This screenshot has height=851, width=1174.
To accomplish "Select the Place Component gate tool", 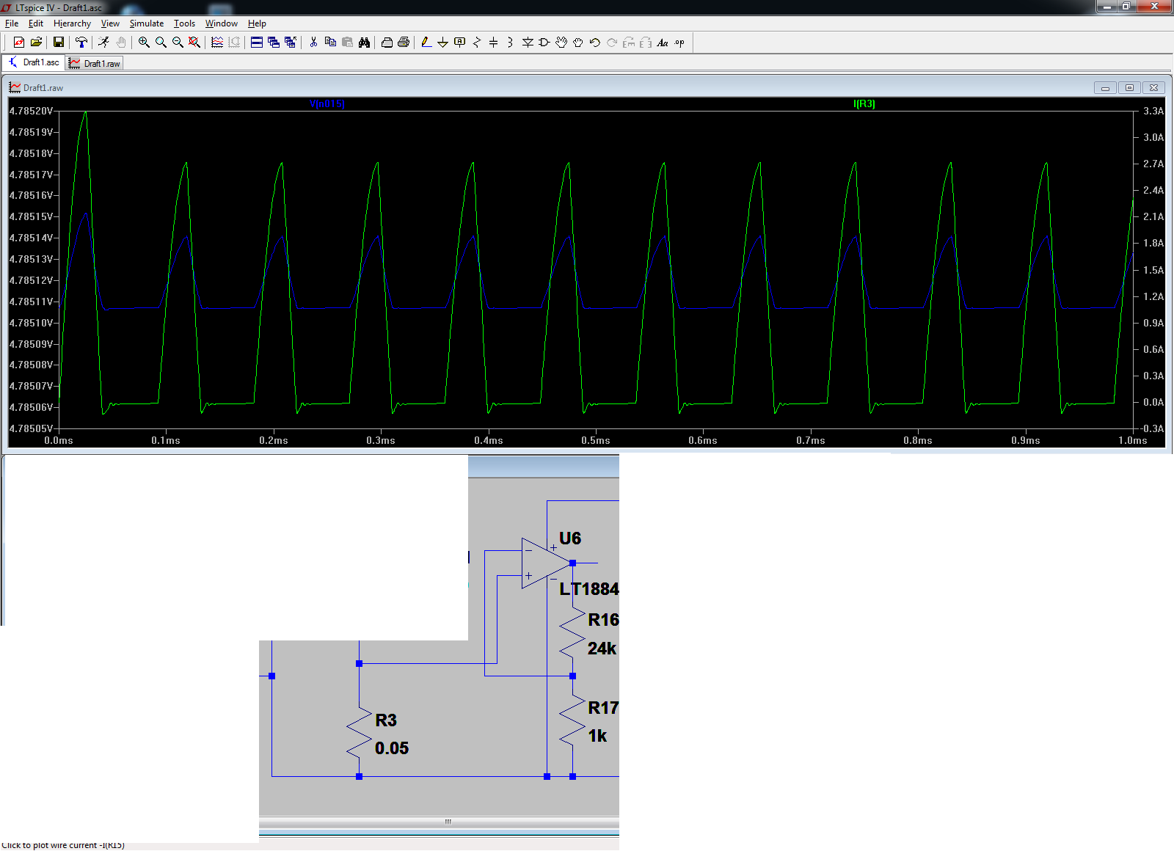I will click(544, 43).
